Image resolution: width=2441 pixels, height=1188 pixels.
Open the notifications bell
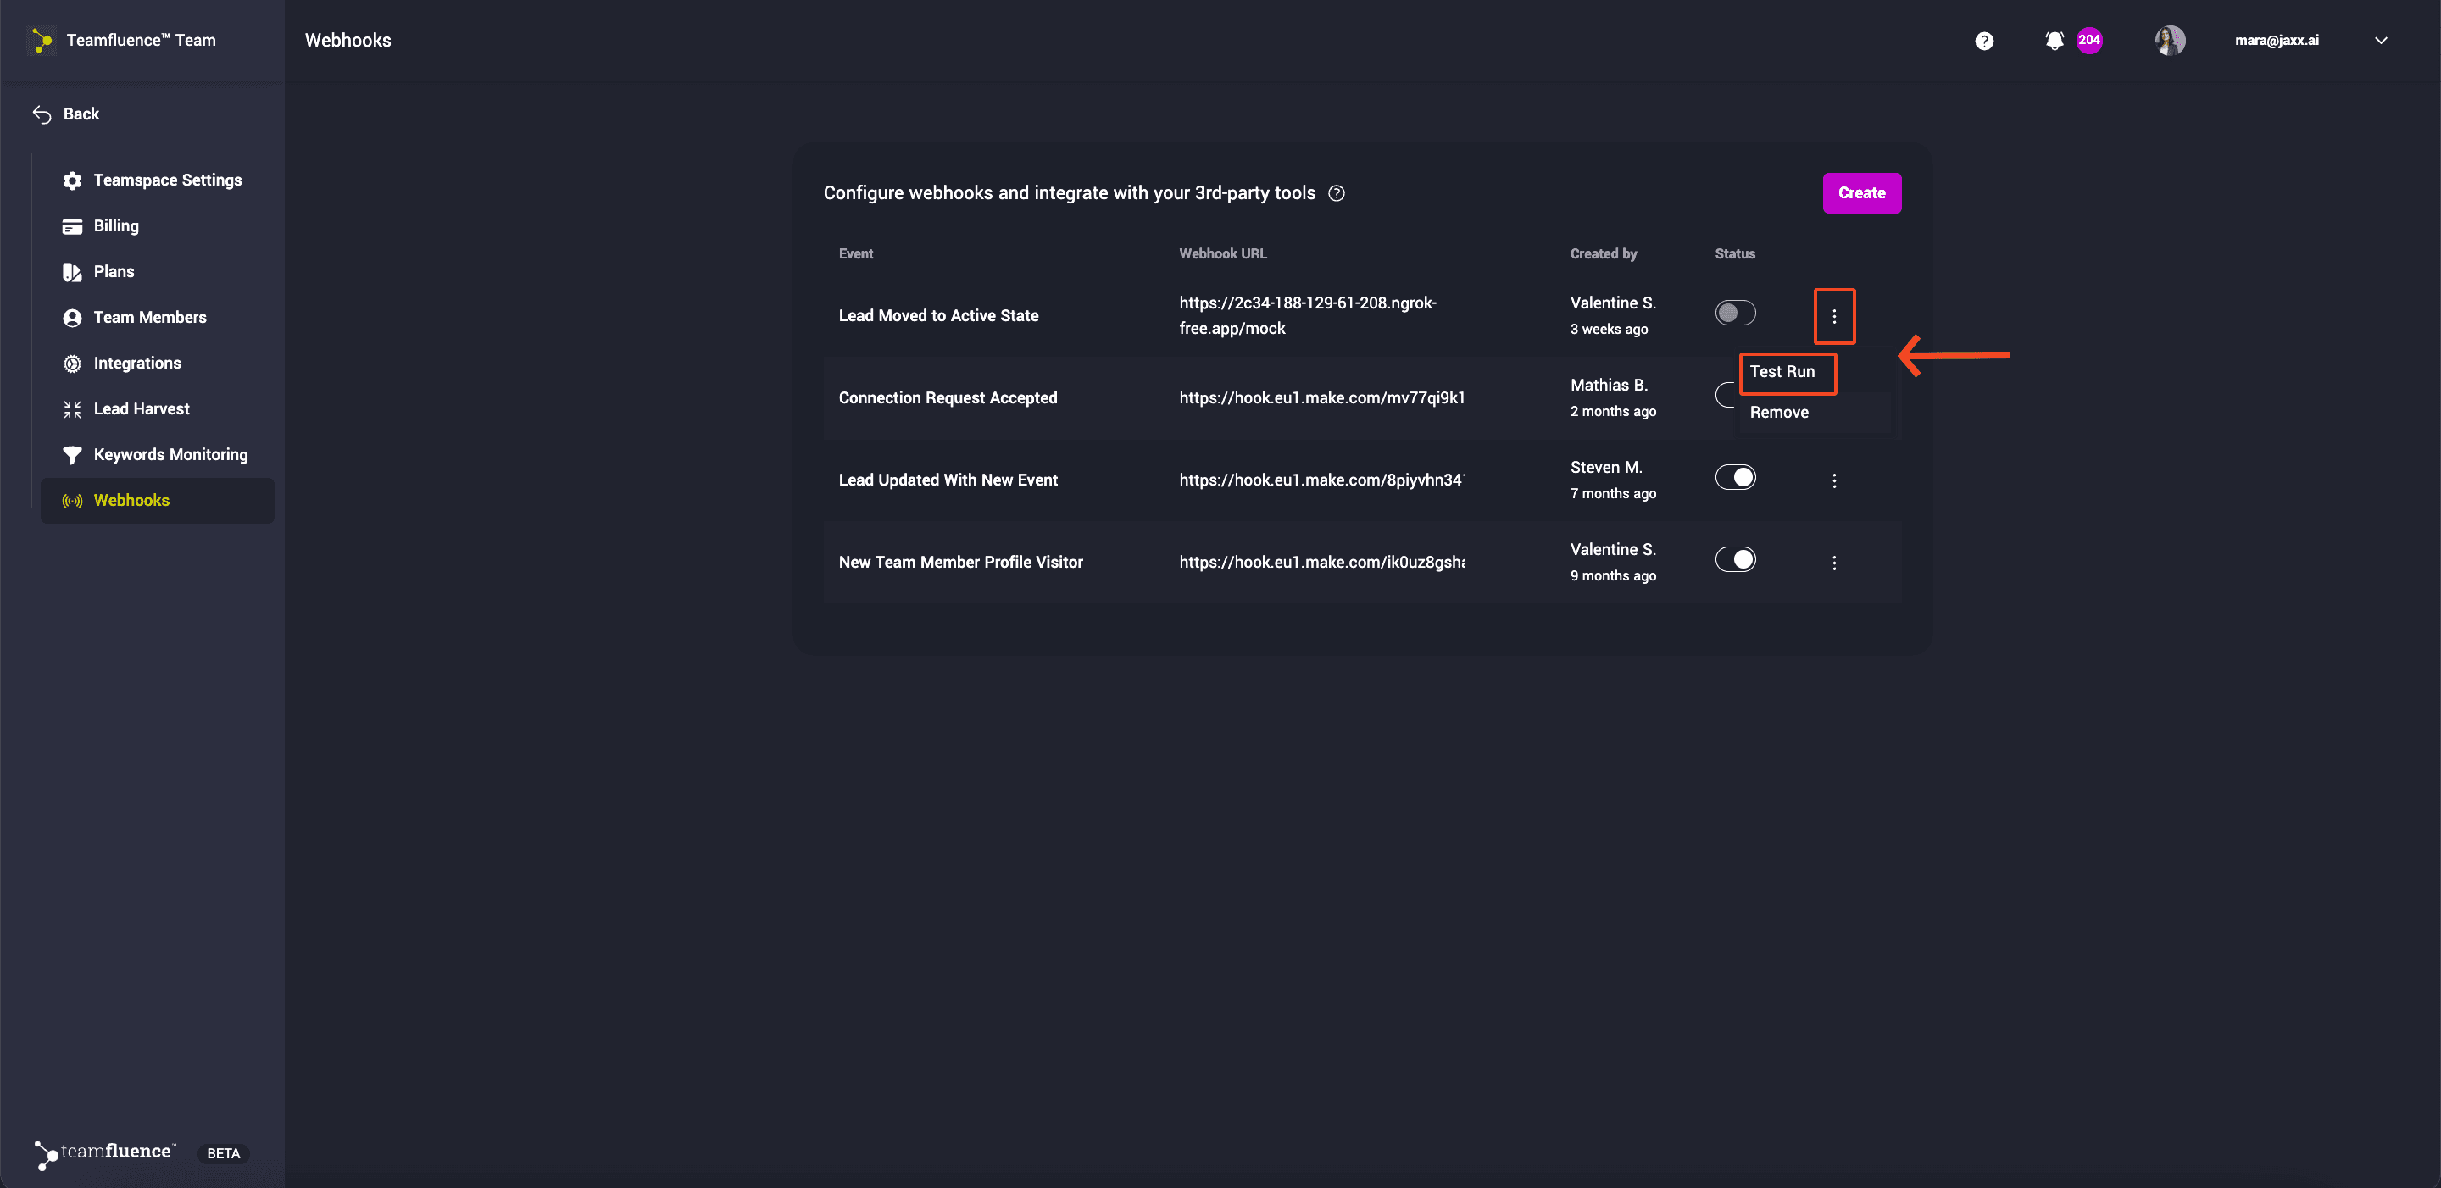click(2054, 41)
